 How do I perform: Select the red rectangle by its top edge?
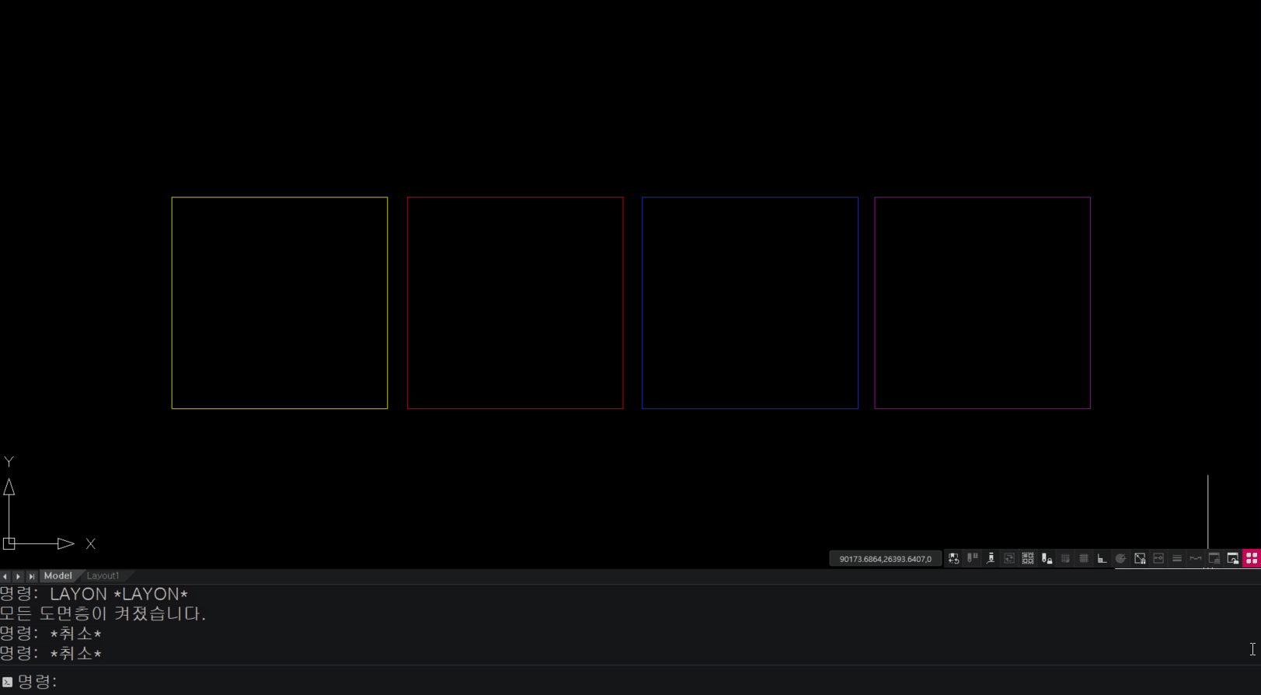pos(515,197)
